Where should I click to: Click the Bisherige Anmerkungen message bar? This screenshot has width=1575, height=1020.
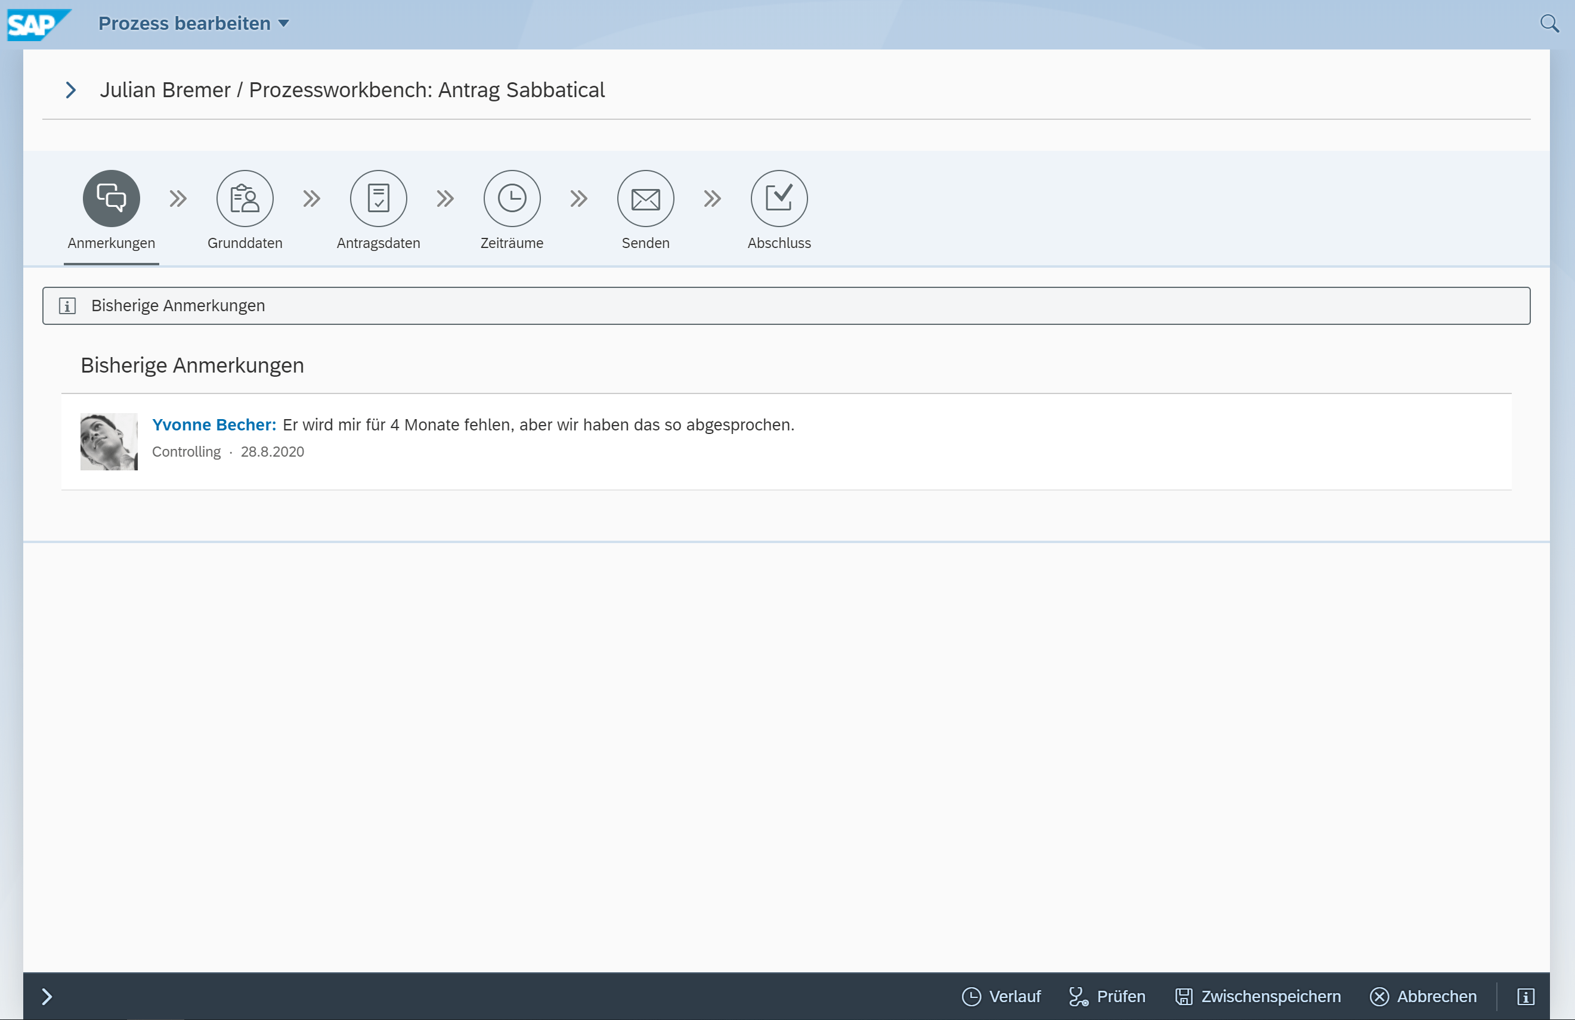click(786, 306)
